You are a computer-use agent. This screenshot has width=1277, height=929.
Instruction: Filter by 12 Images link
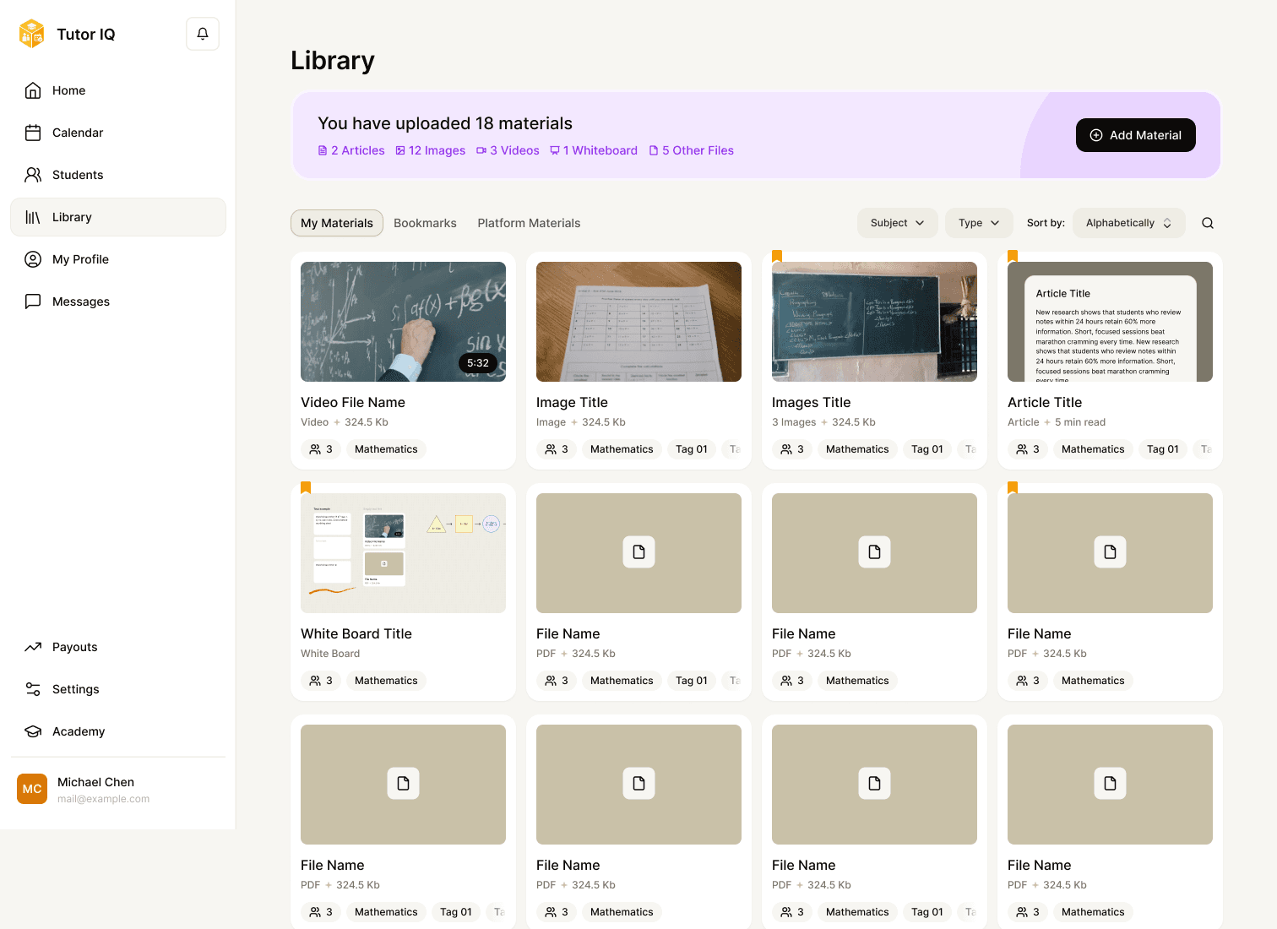(431, 150)
